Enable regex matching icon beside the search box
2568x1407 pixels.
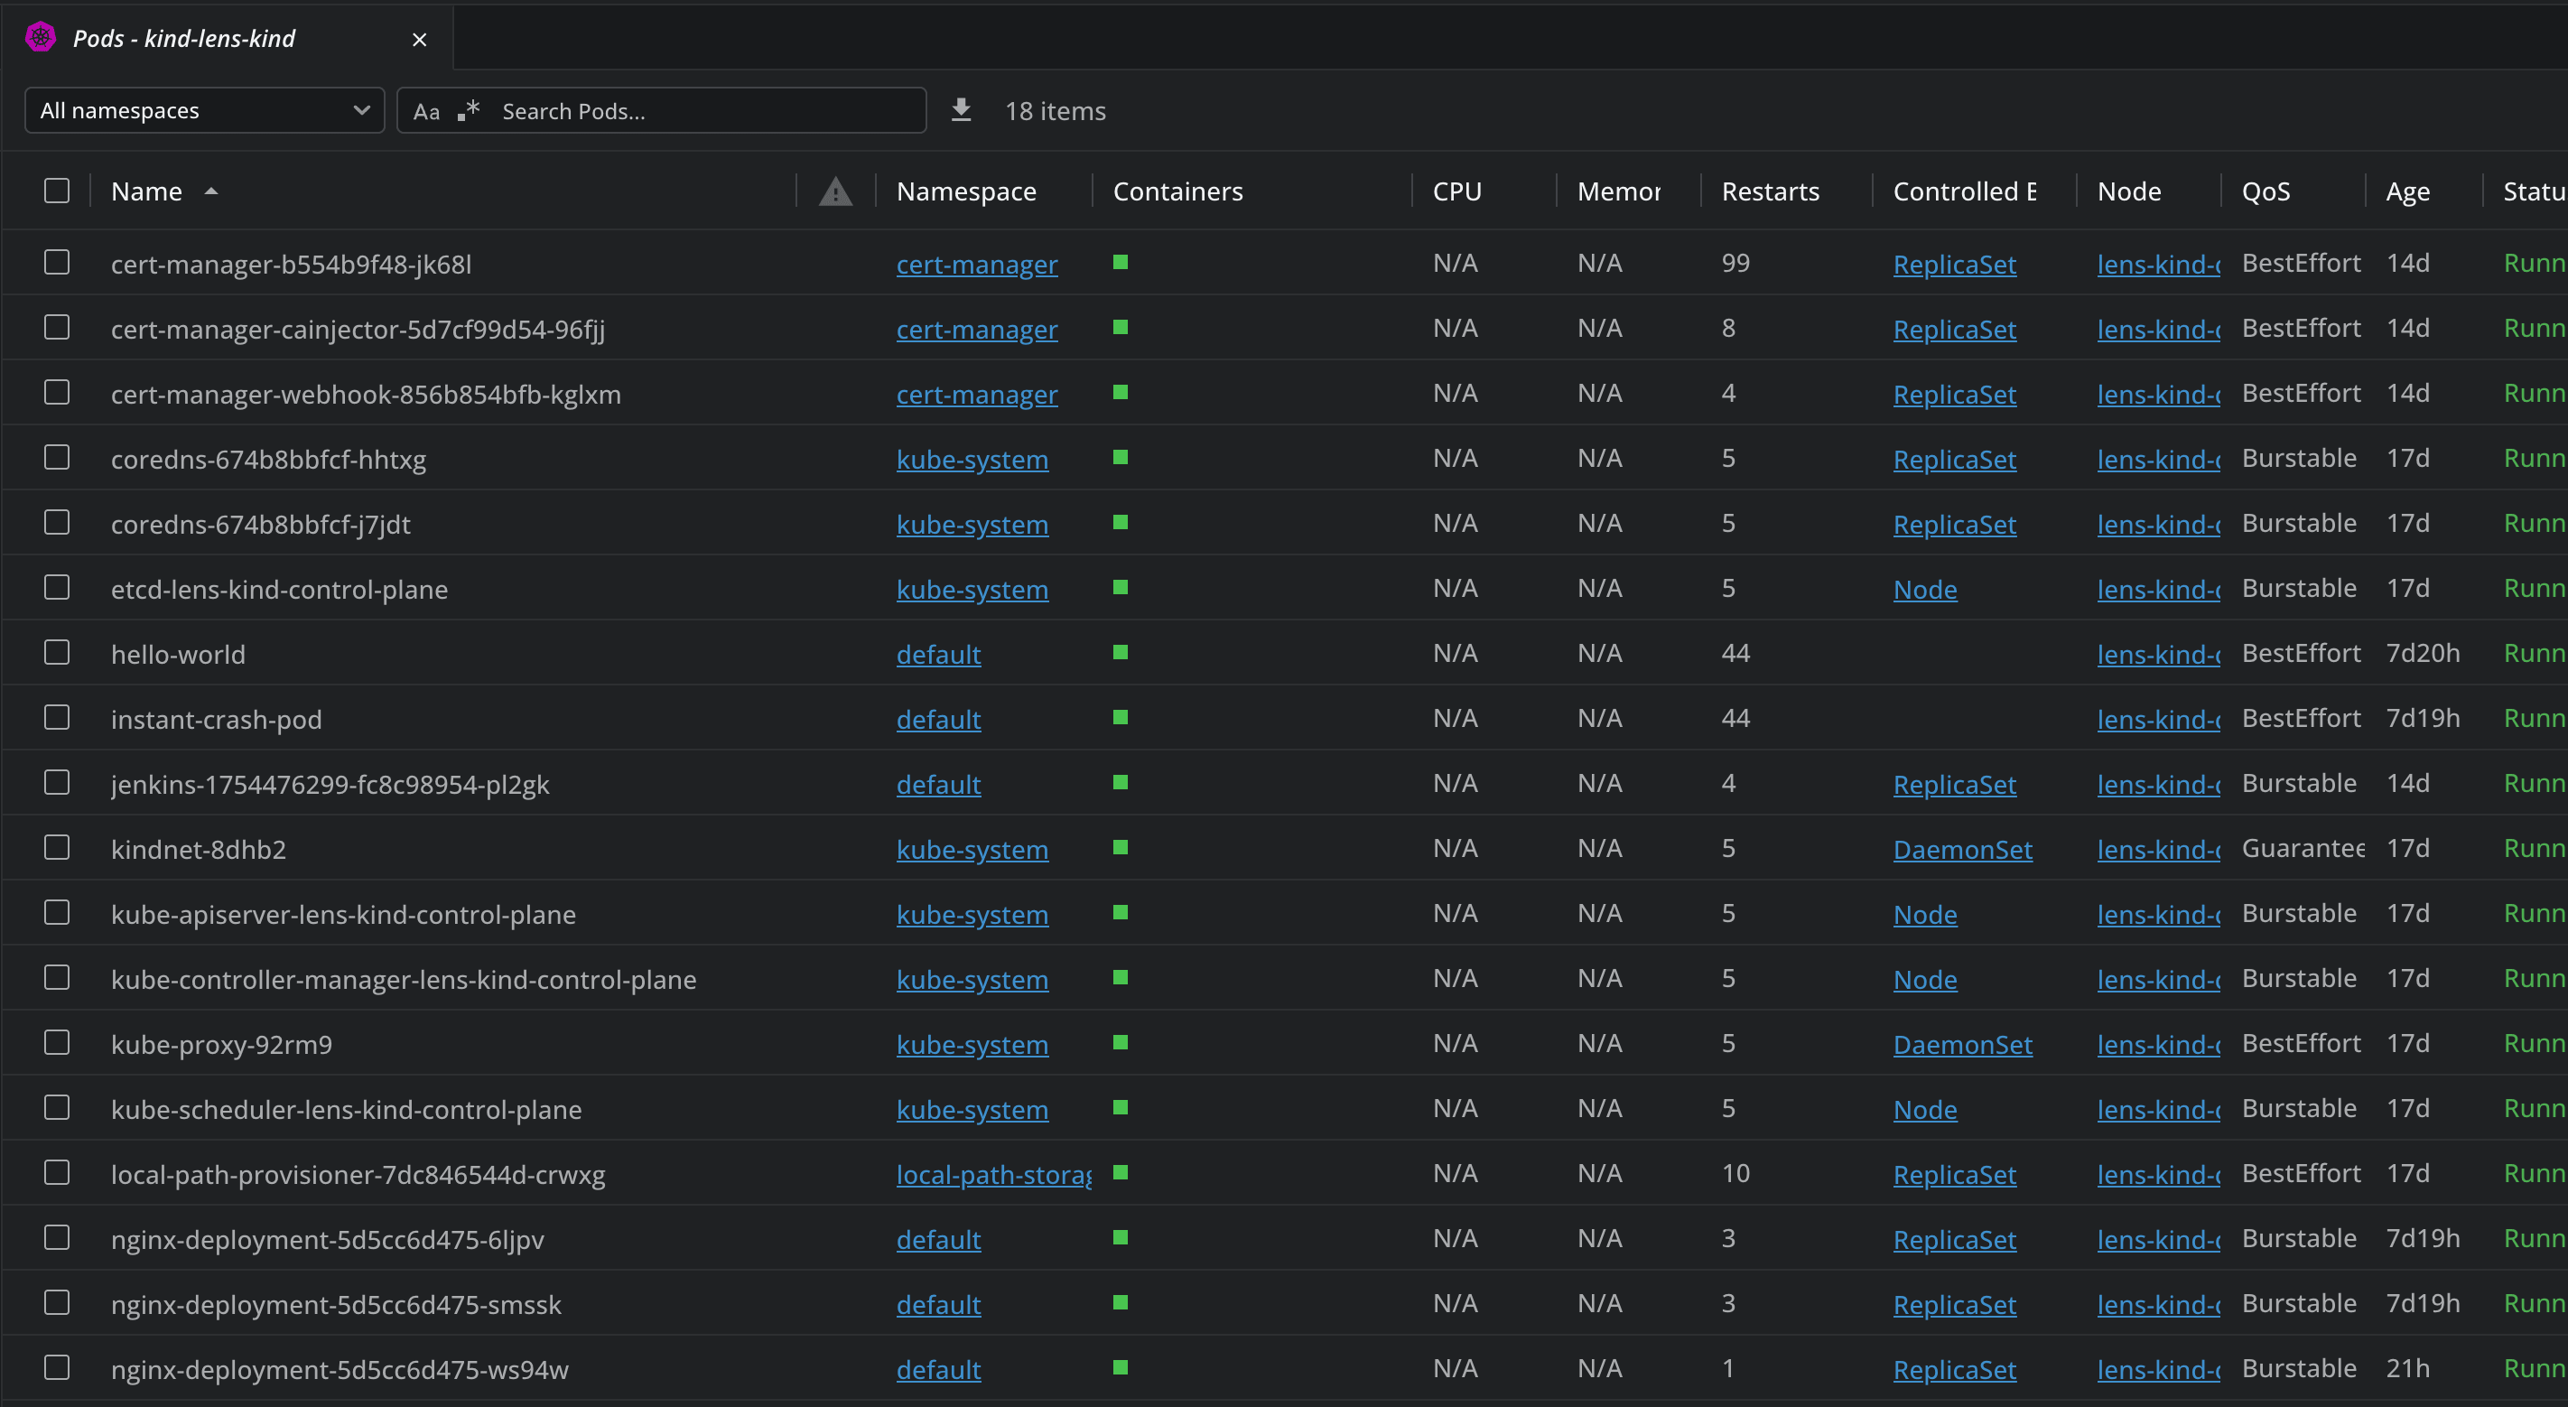[467, 109]
